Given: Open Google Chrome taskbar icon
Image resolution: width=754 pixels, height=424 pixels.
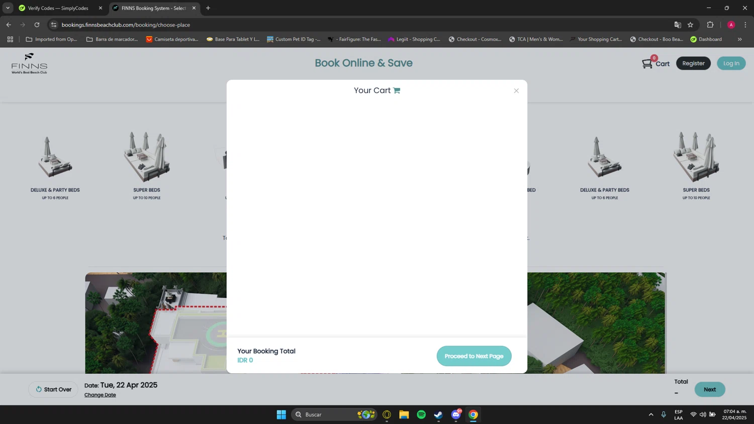Looking at the screenshot, I should coord(474,414).
